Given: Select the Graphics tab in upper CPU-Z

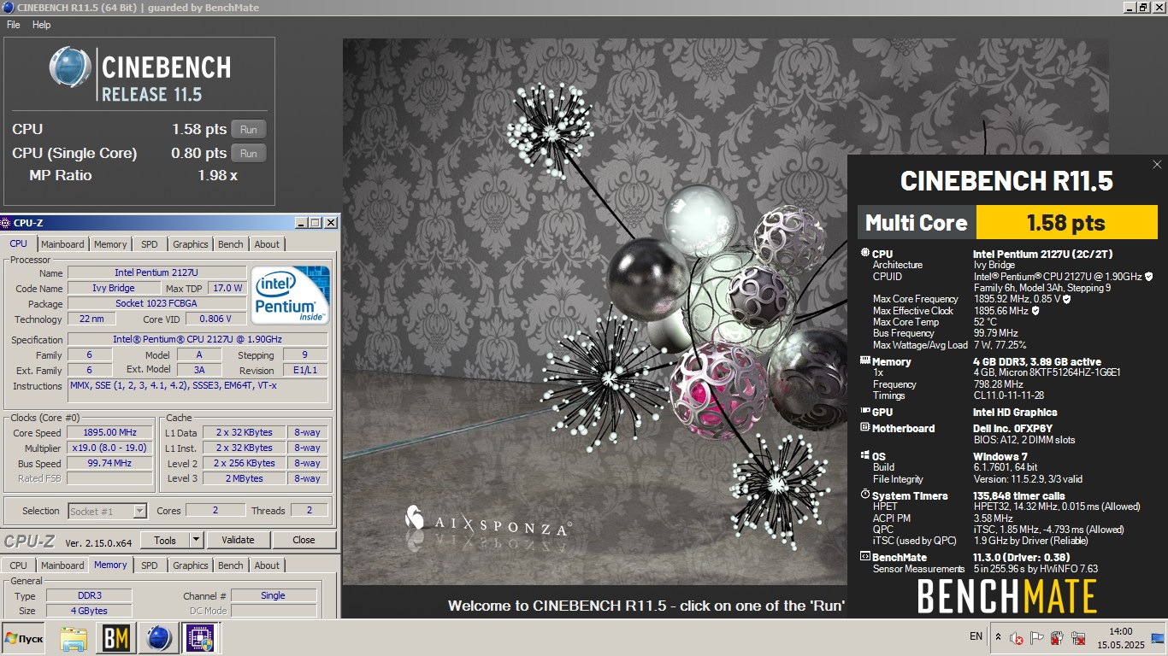Looking at the screenshot, I should [191, 244].
